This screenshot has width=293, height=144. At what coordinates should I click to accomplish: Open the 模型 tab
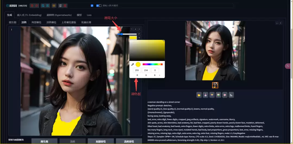(x=79, y=15)
